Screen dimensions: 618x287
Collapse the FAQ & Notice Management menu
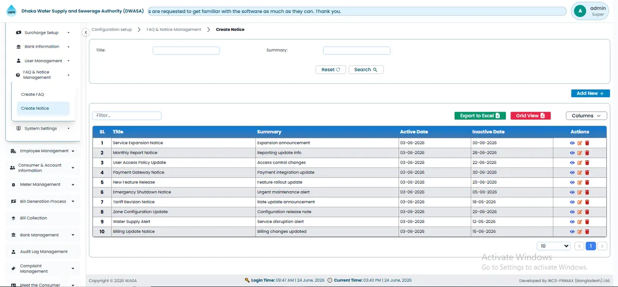pyautogui.click(x=43, y=75)
